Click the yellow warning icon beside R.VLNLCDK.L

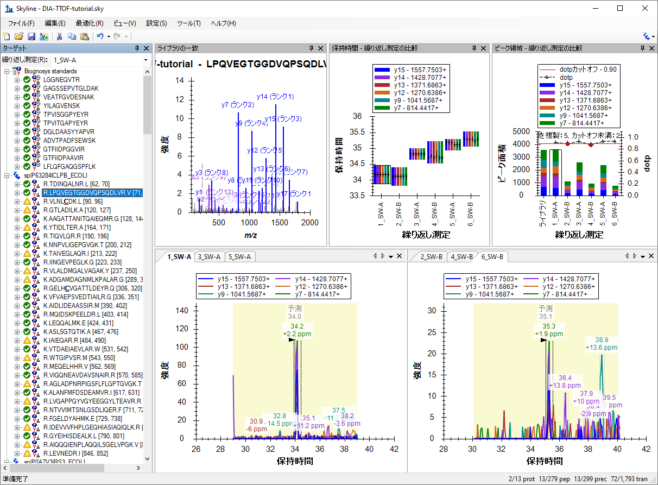pos(27,201)
